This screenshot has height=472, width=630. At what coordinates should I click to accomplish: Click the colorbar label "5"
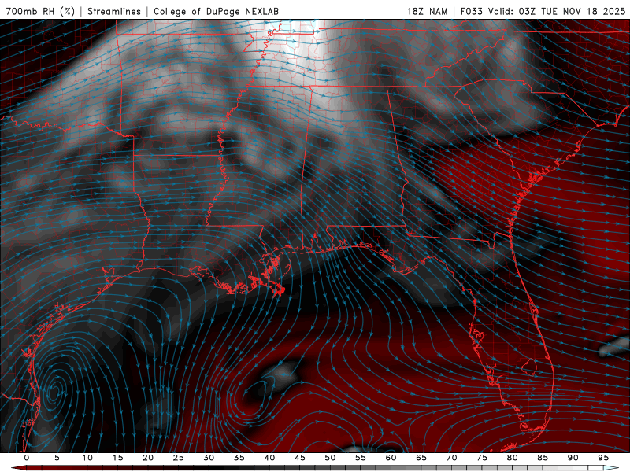point(57,458)
